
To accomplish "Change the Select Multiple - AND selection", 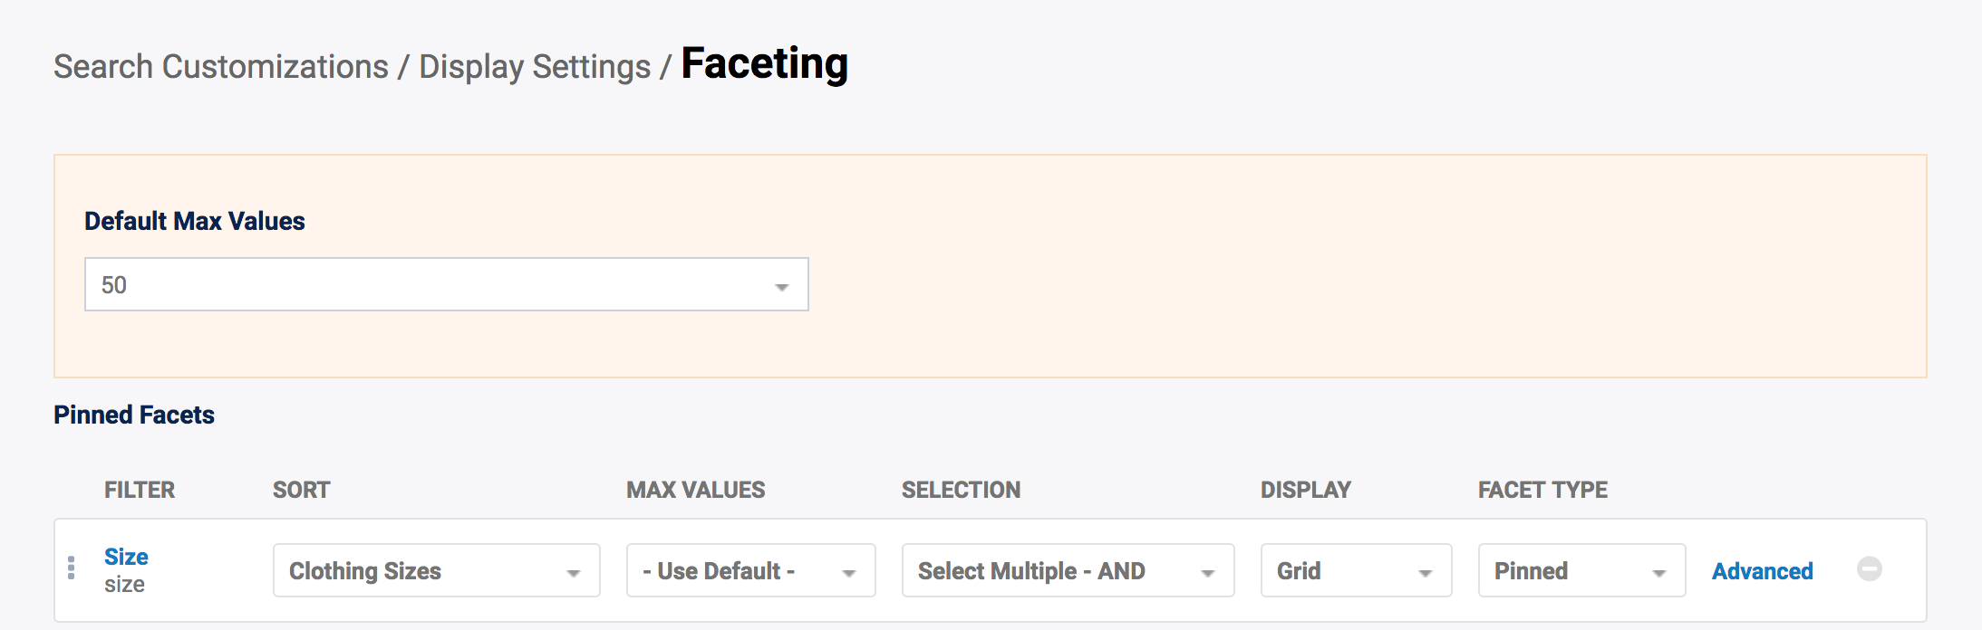I will (1068, 571).
